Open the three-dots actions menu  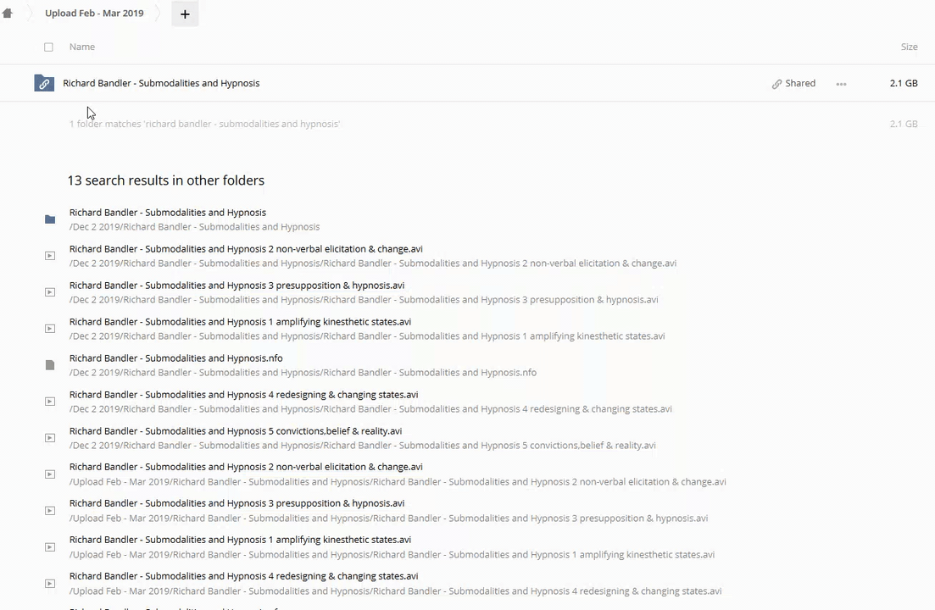point(841,84)
